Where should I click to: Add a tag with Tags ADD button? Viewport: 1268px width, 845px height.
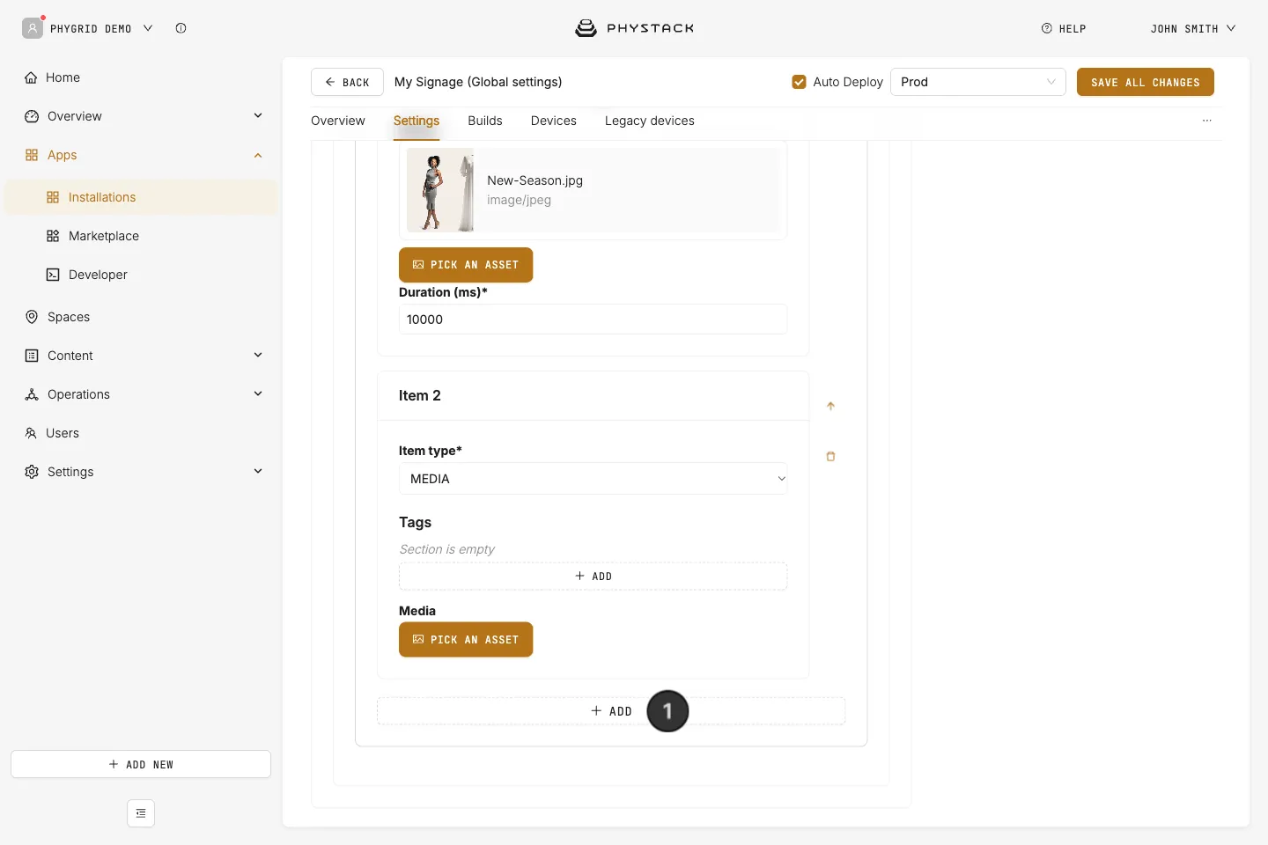point(593,577)
